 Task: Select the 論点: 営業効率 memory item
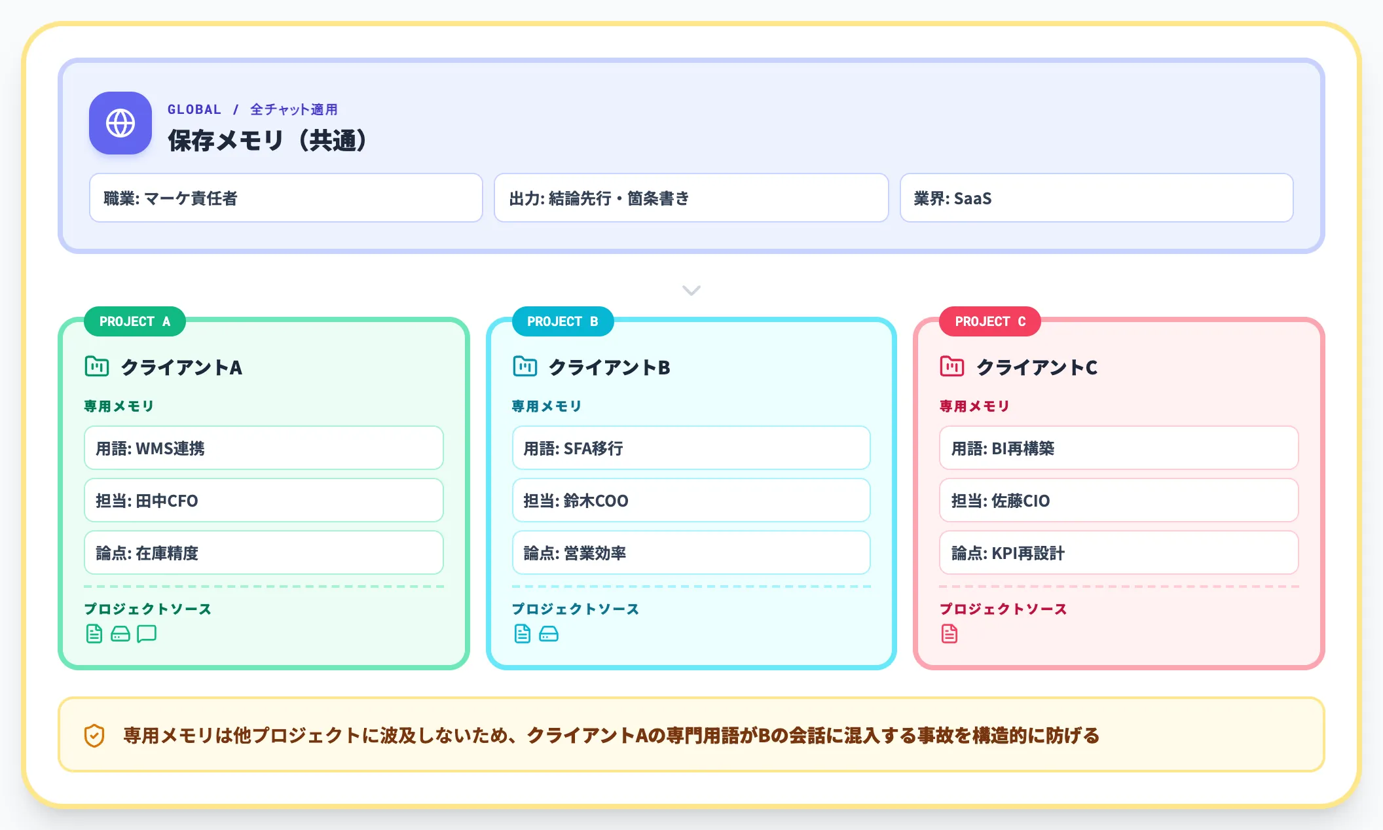coord(691,552)
